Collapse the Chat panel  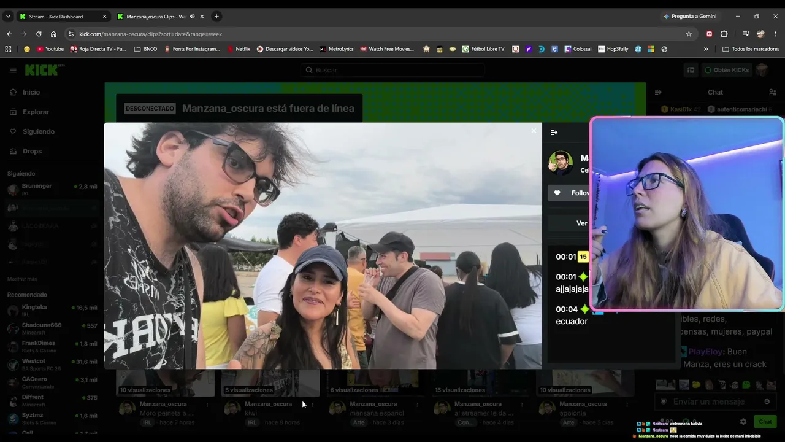(x=658, y=92)
